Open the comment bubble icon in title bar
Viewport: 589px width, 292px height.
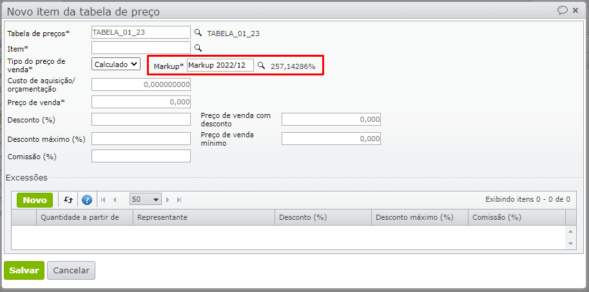point(563,10)
